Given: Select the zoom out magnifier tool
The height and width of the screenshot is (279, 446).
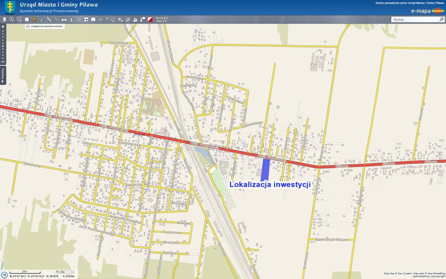Looking at the screenshot, I should [19, 20].
